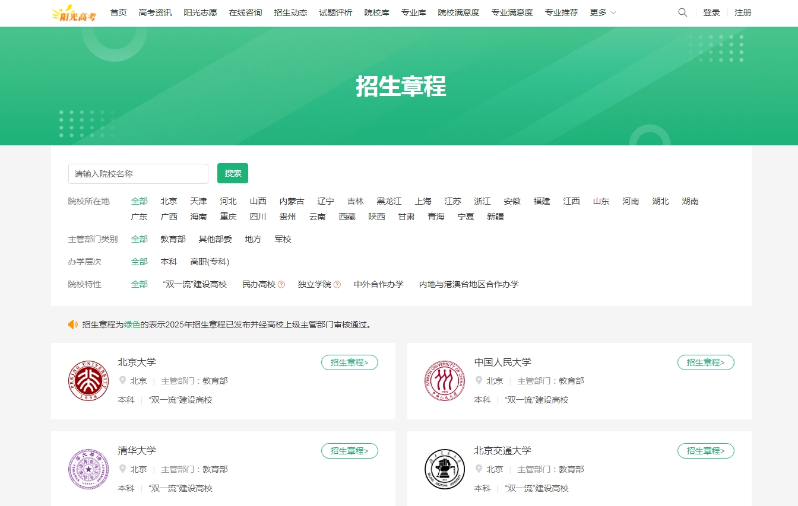Filter 主管部门类别 by 教育部

pos(173,240)
